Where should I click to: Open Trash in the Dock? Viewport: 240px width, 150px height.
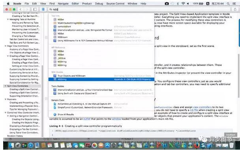(x=232, y=145)
